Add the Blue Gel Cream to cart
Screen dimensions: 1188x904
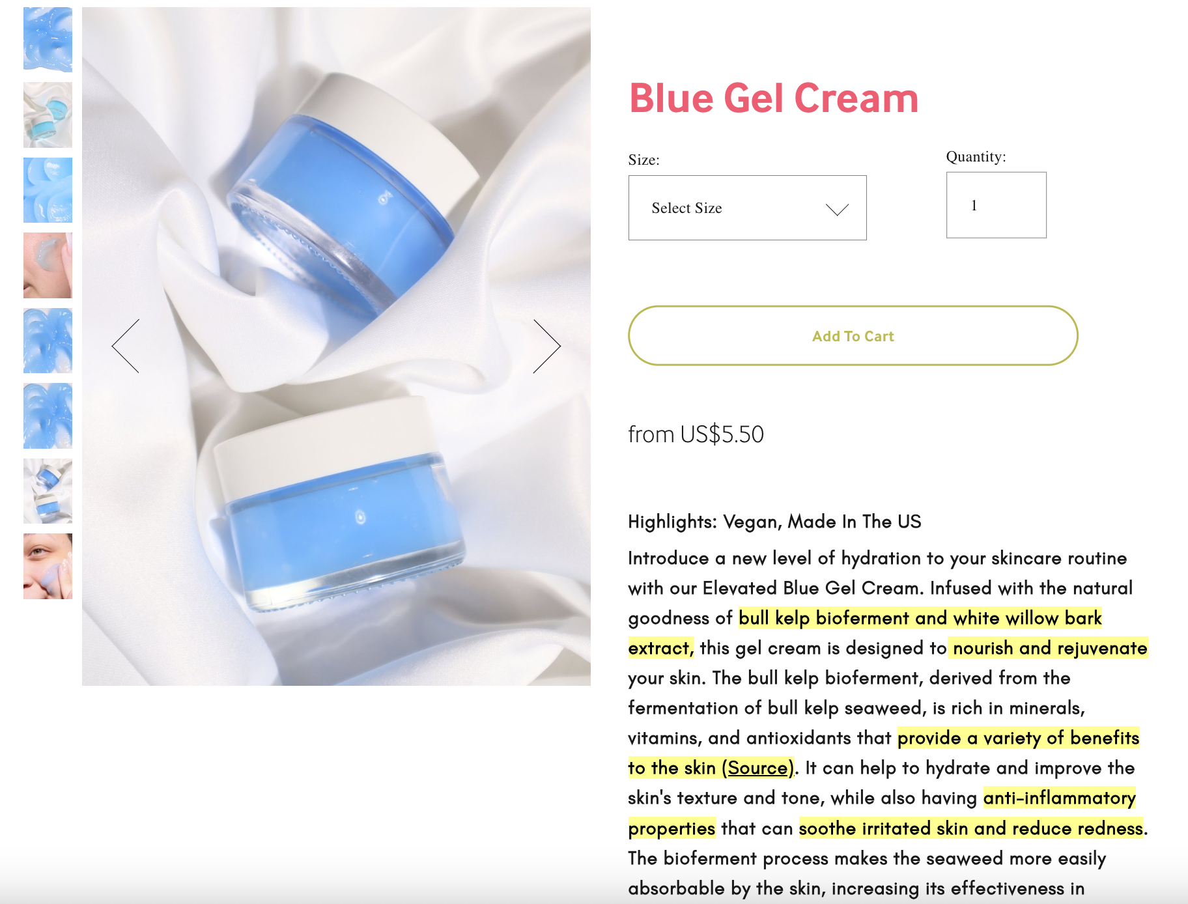853,336
